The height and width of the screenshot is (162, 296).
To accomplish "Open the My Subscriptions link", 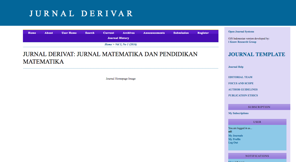I will tap(238, 113).
